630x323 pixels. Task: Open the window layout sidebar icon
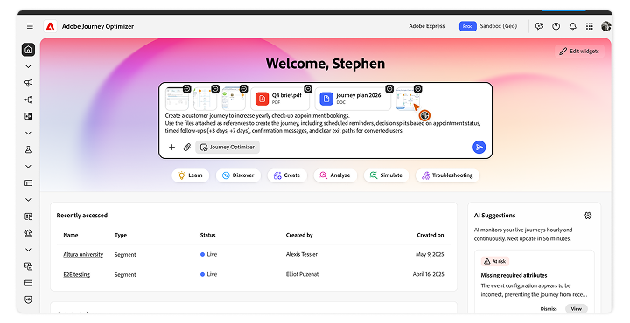(x=28, y=182)
